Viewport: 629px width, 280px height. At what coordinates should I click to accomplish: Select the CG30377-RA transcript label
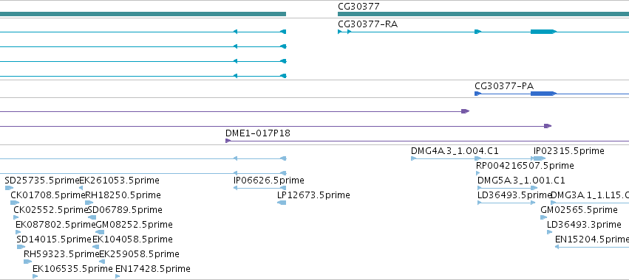[x=368, y=24]
